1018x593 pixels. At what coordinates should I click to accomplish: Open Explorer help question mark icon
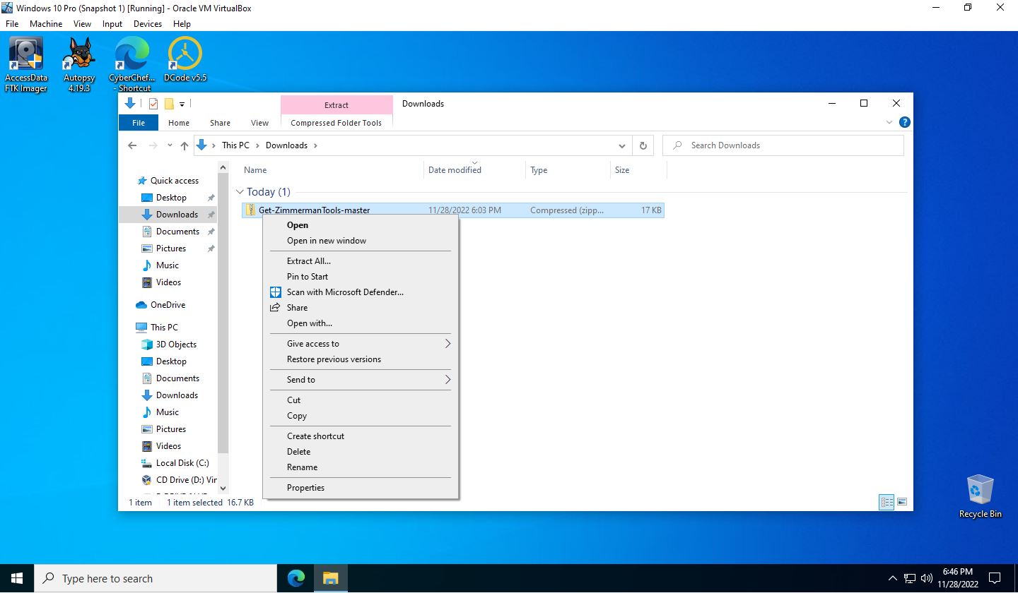click(904, 122)
